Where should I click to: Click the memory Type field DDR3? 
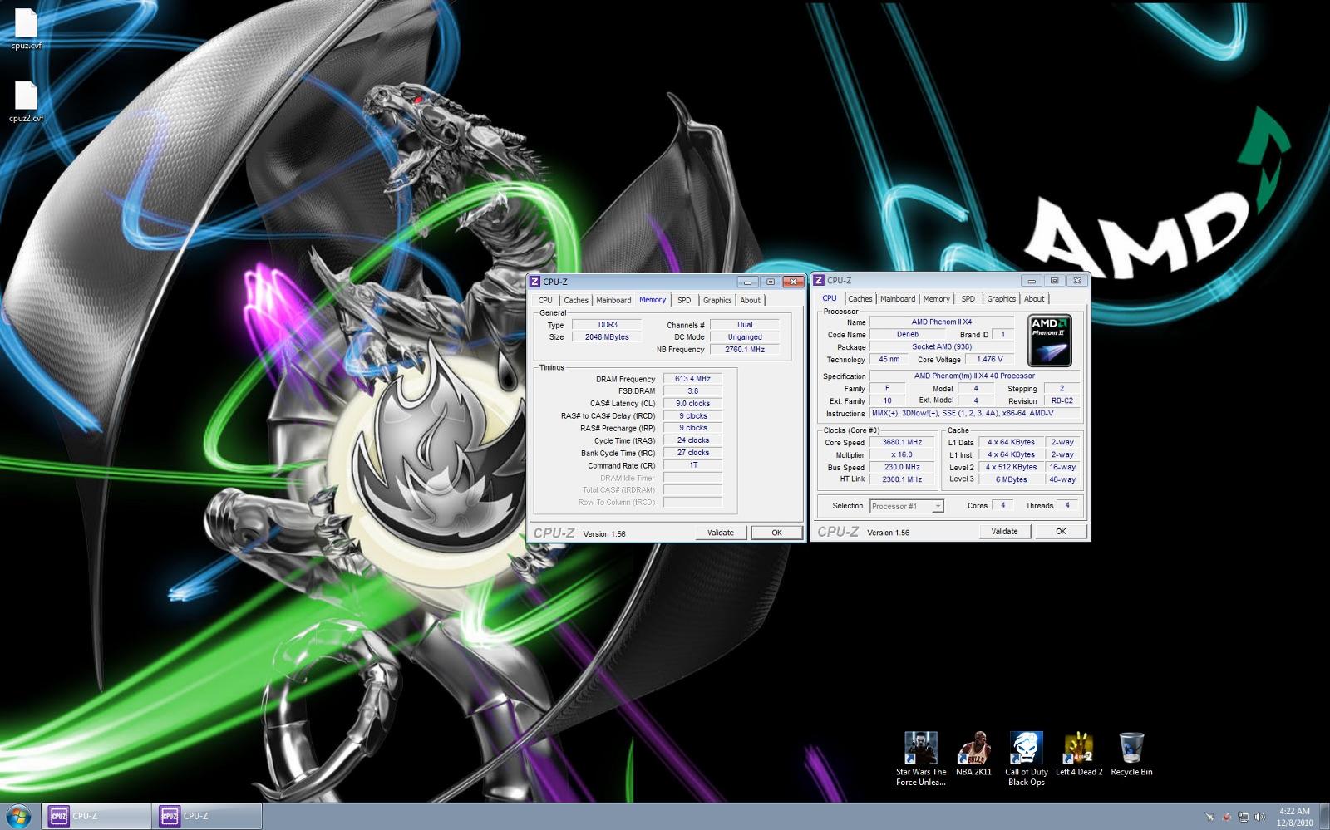click(607, 325)
